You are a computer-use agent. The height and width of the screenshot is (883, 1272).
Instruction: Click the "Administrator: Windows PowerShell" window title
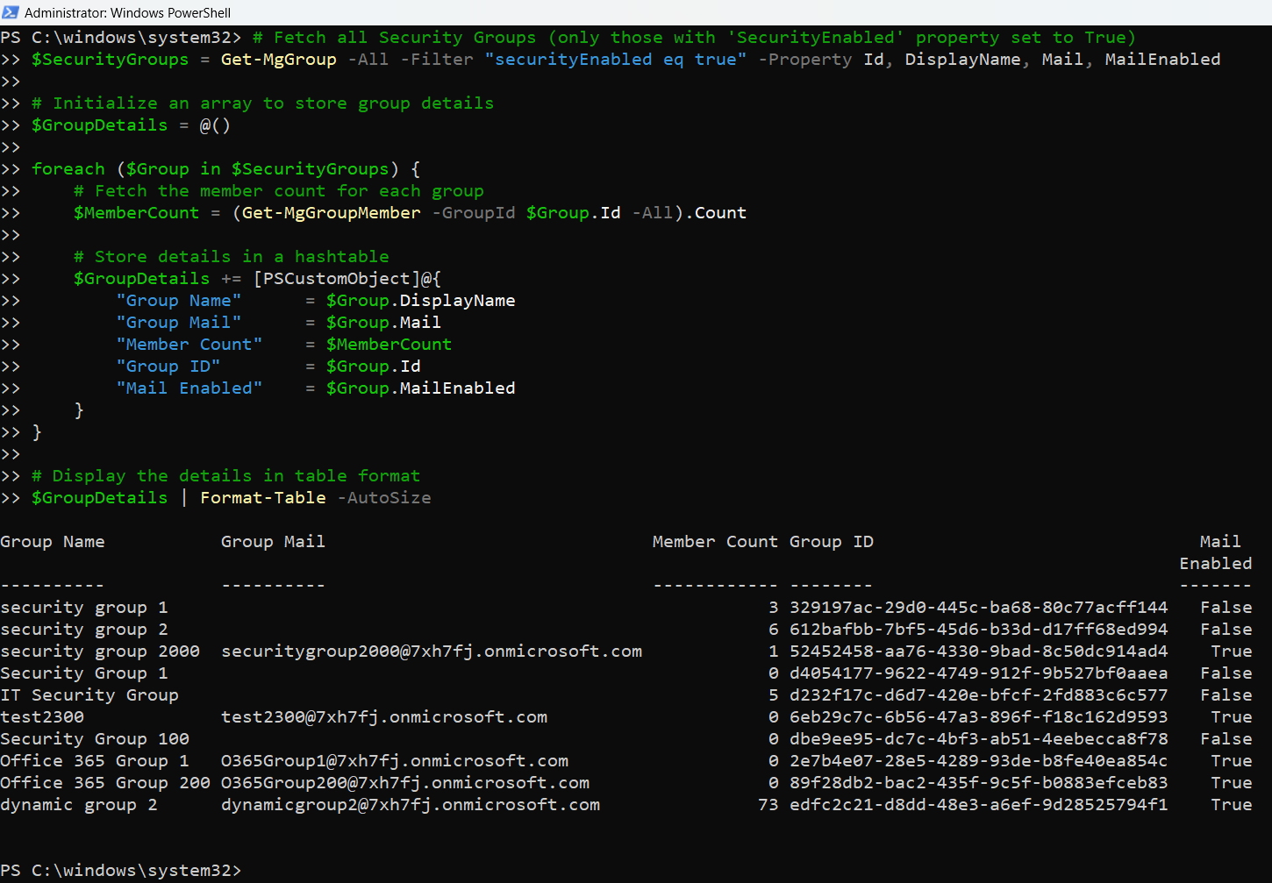pos(127,13)
